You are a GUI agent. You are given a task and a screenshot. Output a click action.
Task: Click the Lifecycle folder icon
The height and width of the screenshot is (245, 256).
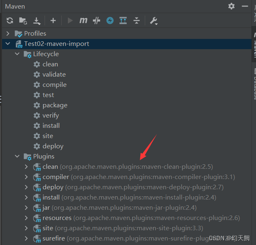click(x=27, y=54)
